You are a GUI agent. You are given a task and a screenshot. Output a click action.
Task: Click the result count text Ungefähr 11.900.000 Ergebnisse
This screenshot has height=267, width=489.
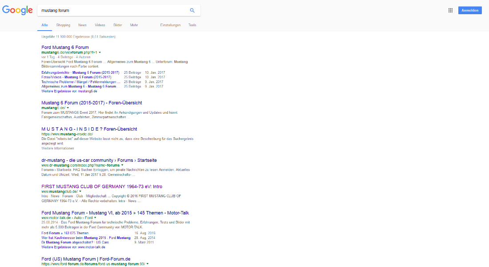(x=78, y=37)
